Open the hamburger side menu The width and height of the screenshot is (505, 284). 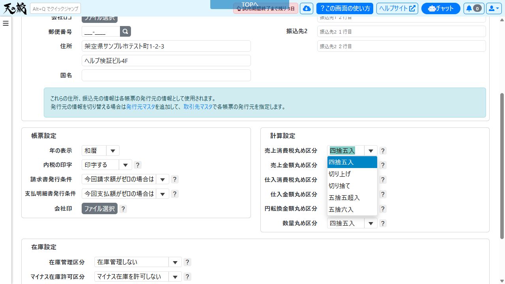6,23
